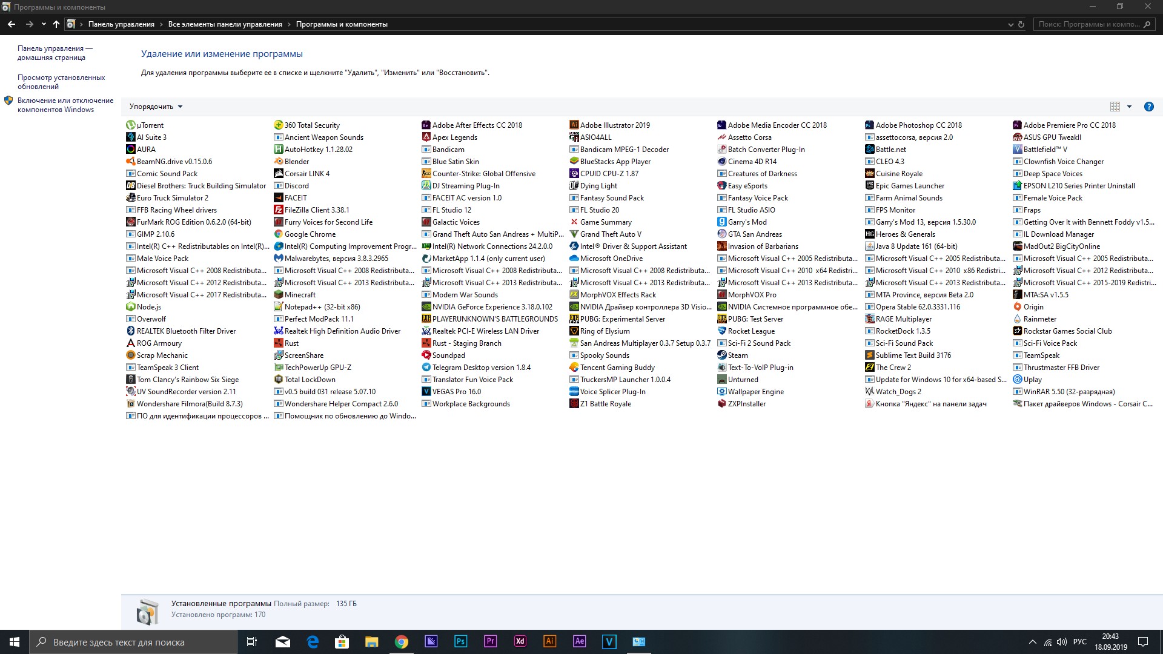1163x654 pixels.
Task: Click back navigation arrow button
Action: (11, 24)
